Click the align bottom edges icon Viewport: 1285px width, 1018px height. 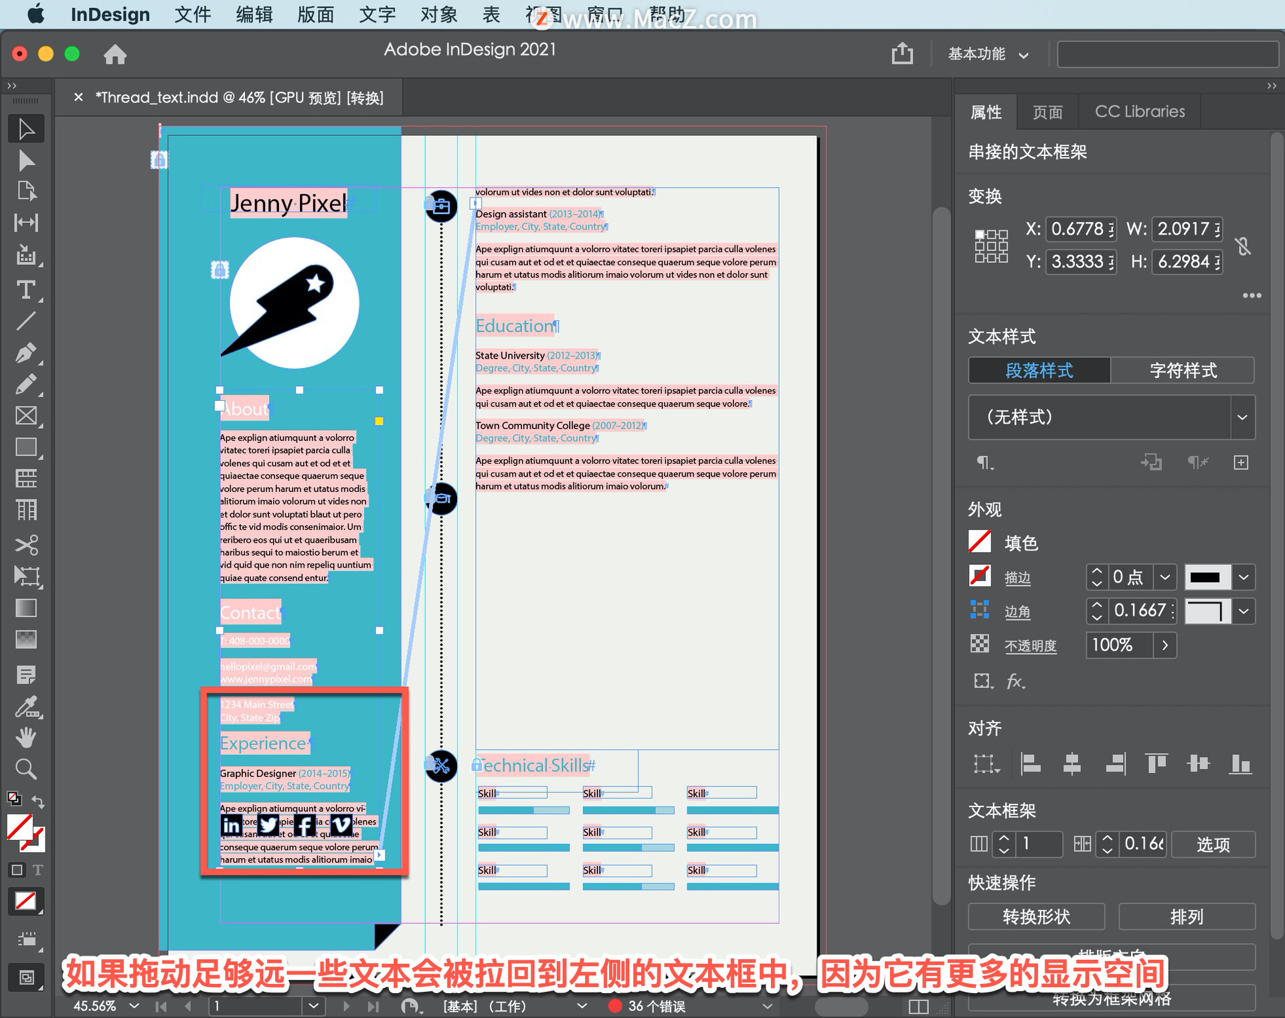point(1240,764)
